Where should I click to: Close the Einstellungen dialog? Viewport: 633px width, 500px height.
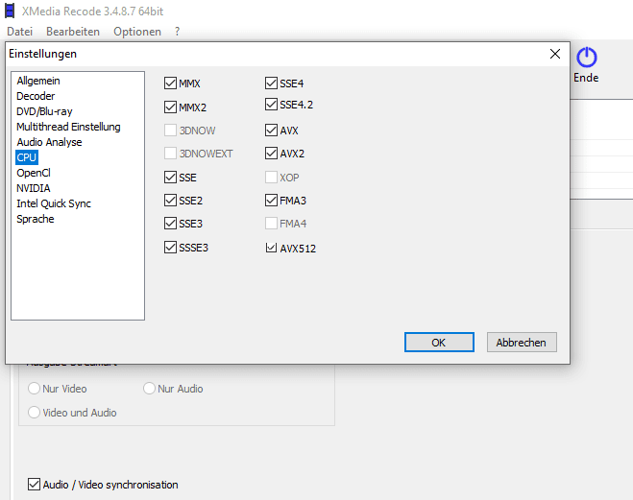click(x=555, y=54)
